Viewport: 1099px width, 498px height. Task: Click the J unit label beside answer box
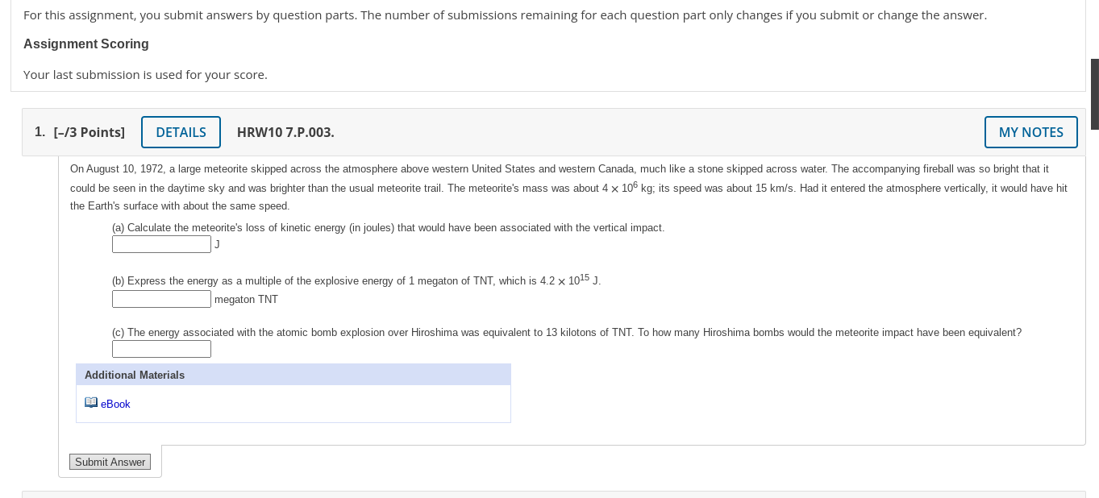(215, 243)
